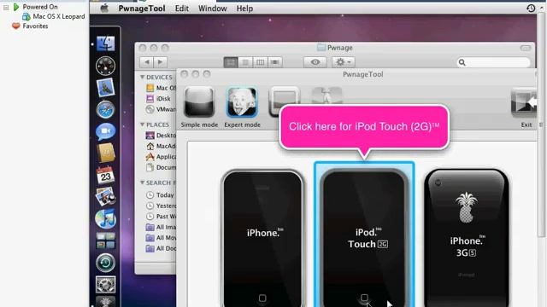This screenshot has height=307, width=547.
Task: Select All Documents search in sidebar
Action: (161, 248)
